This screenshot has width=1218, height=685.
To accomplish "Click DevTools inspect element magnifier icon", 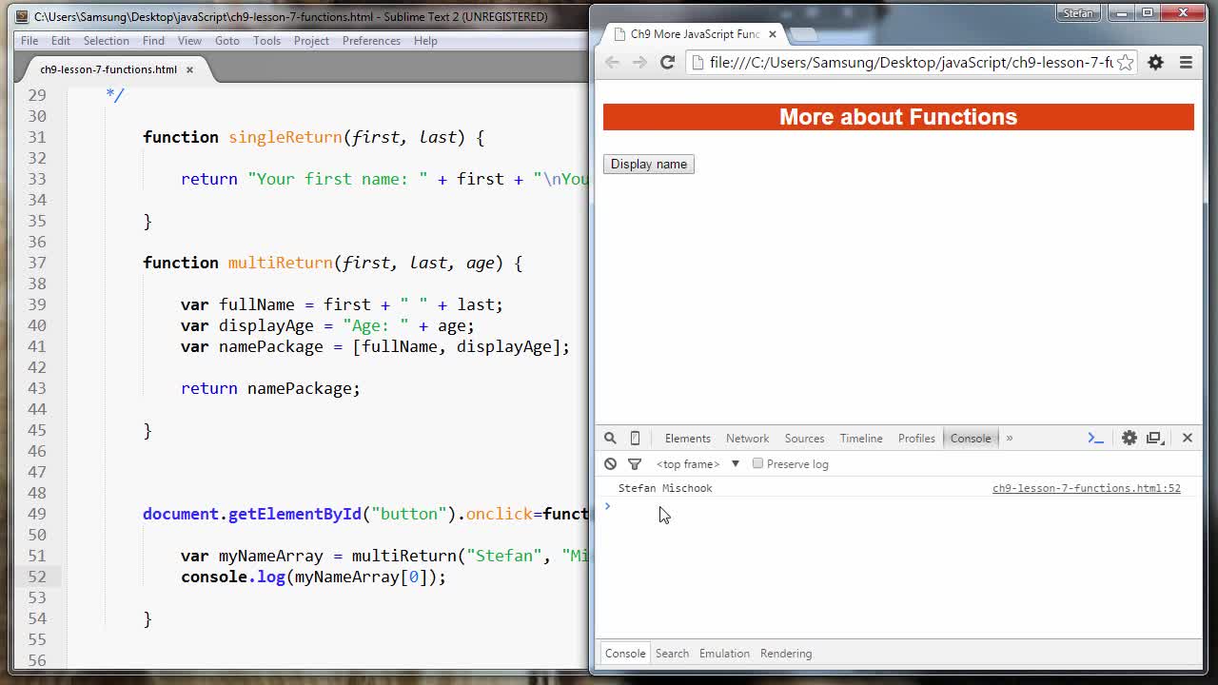I will pyautogui.click(x=610, y=439).
